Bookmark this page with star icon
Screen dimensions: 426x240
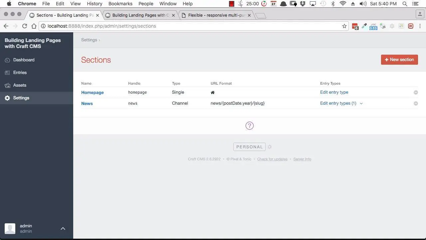[x=344, y=26]
